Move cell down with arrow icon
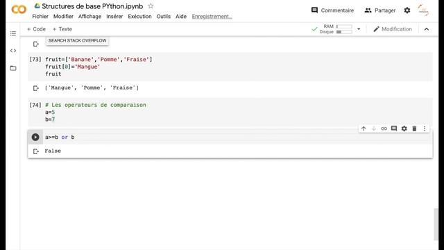The width and height of the screenshot is (444, 250). tap(374, 128)
